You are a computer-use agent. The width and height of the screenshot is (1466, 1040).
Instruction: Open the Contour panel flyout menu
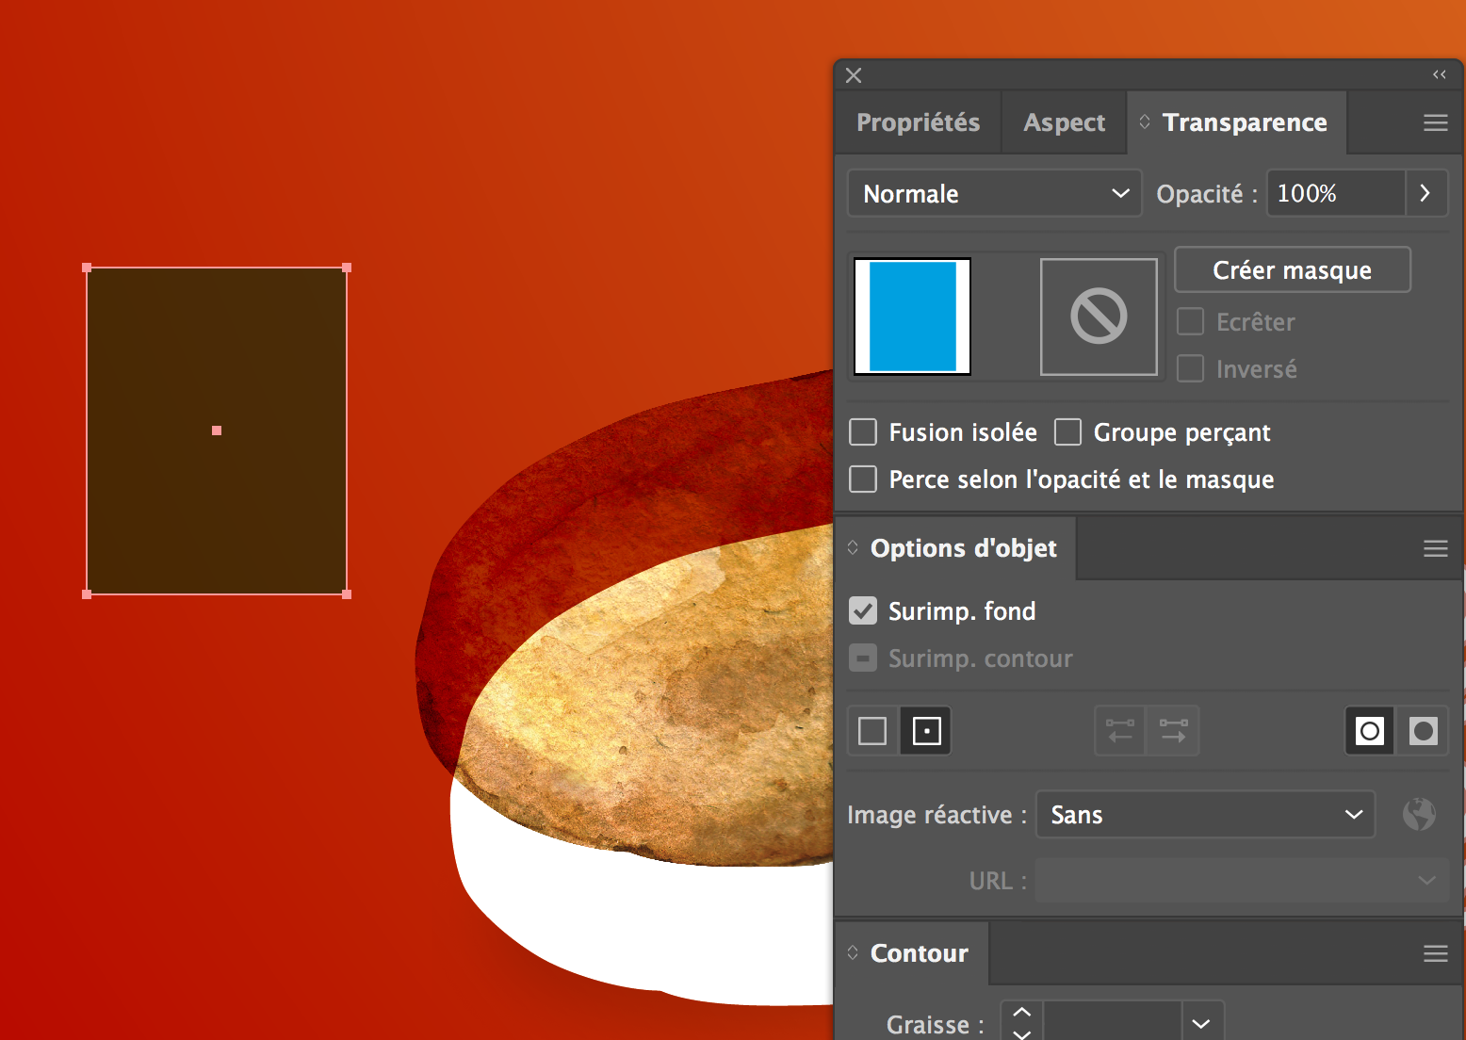coord(1436,952)
